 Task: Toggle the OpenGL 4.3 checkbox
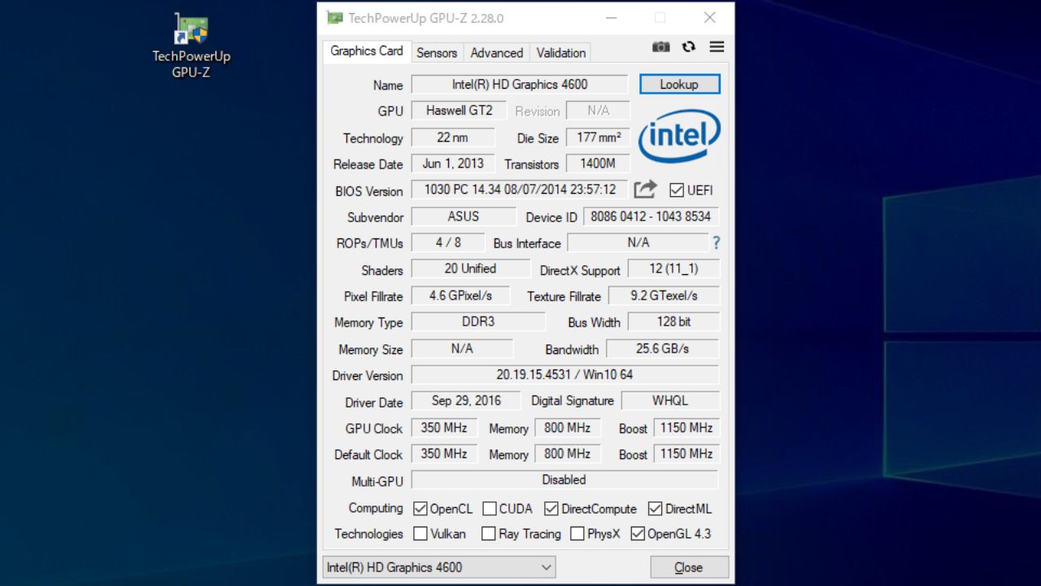click(638, 534)
